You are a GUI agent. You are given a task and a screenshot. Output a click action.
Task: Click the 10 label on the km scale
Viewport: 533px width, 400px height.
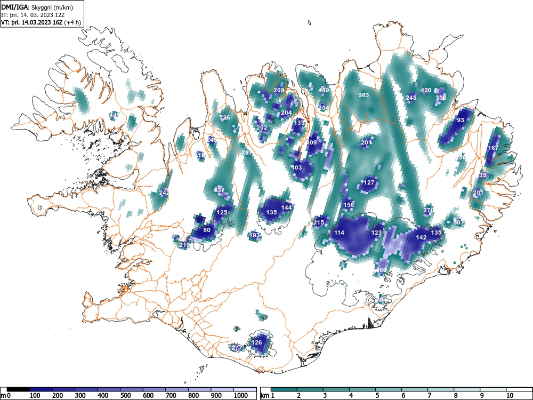pyautogui.click(x=509, y=396)
